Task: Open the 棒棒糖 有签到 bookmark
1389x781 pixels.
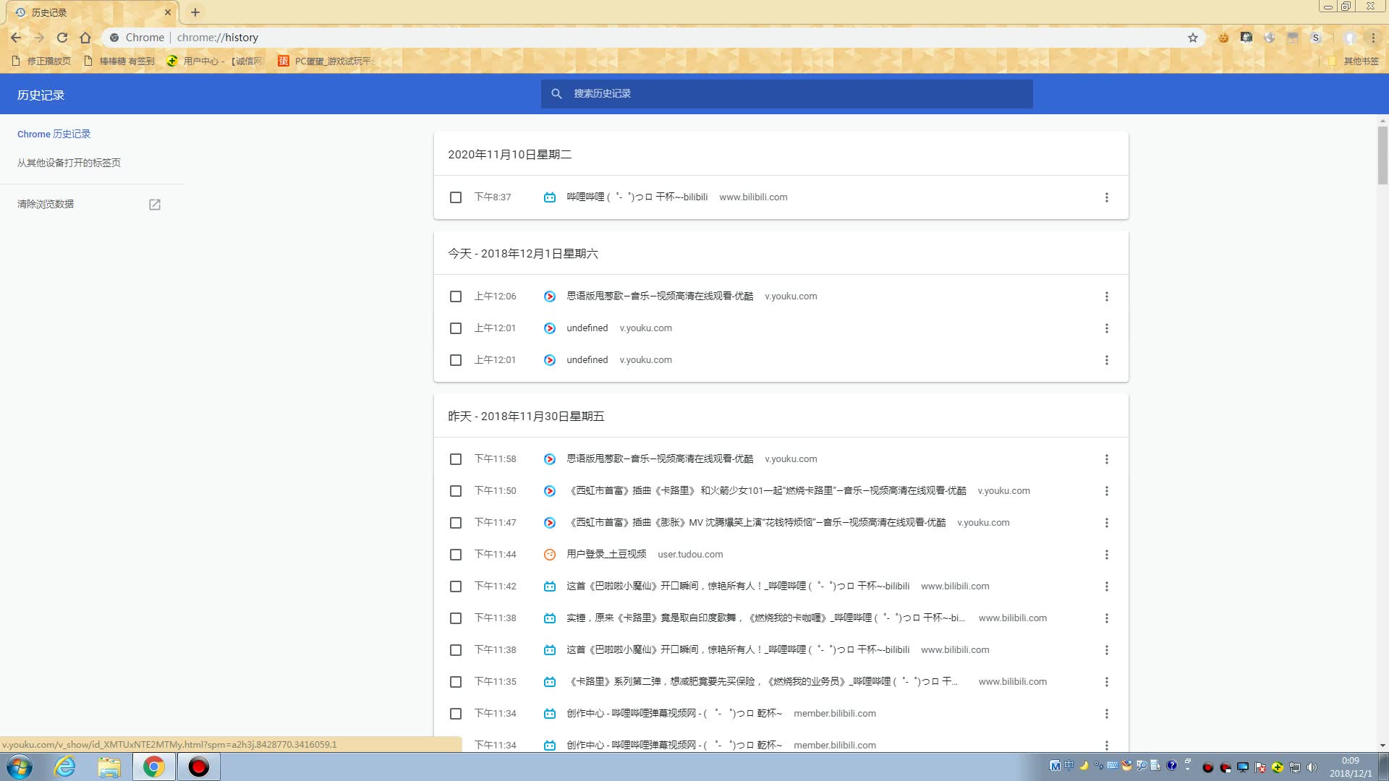Action: 119,61
